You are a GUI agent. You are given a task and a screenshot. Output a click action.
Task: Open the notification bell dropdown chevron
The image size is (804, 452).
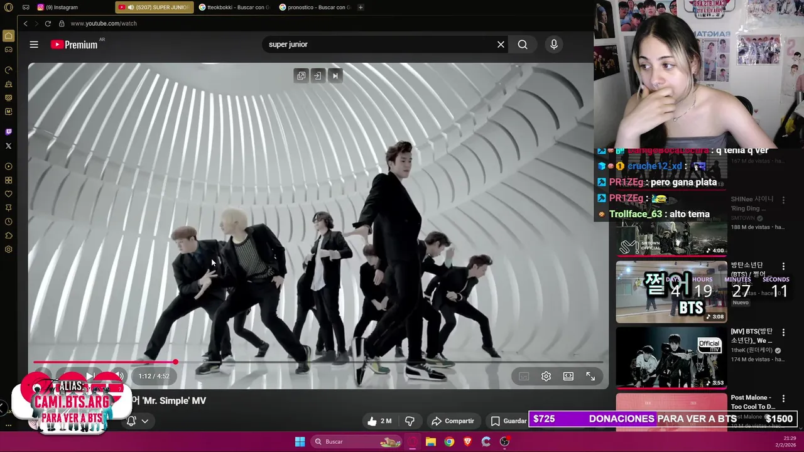click(144, 421)
